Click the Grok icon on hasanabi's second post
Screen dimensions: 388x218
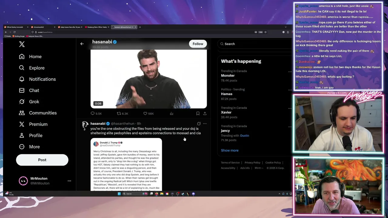click(199, 124)
